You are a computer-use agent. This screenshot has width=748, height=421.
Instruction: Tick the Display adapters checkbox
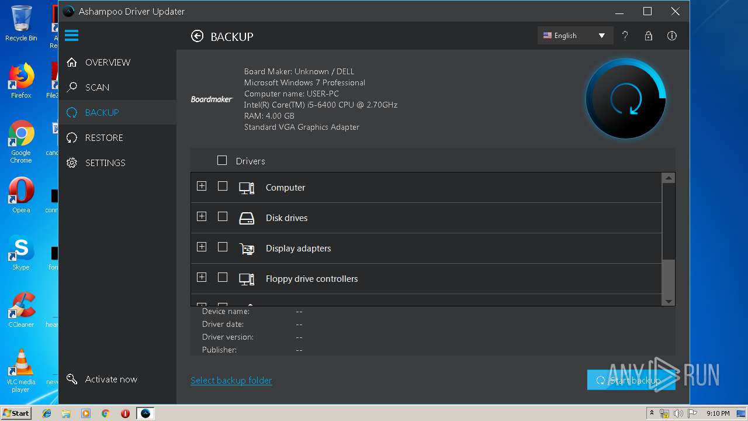point(223,247)
